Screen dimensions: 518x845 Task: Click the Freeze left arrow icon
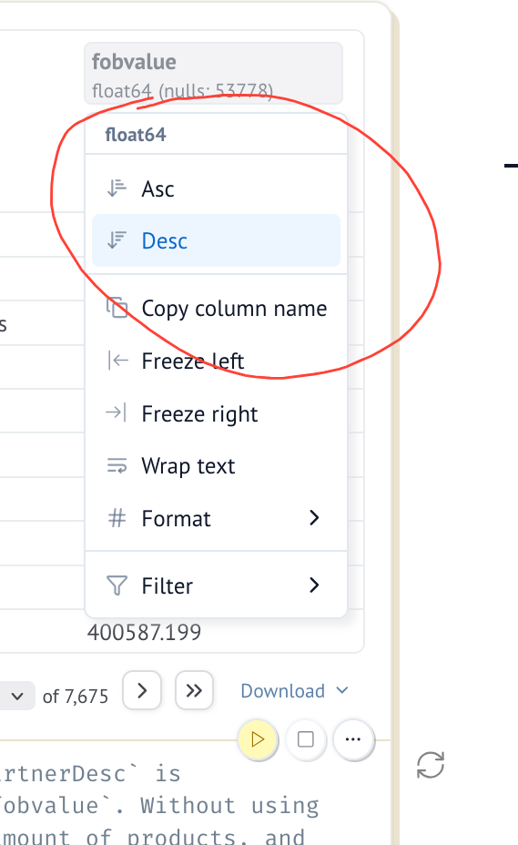pyautogui.click(x=117, y=361)
